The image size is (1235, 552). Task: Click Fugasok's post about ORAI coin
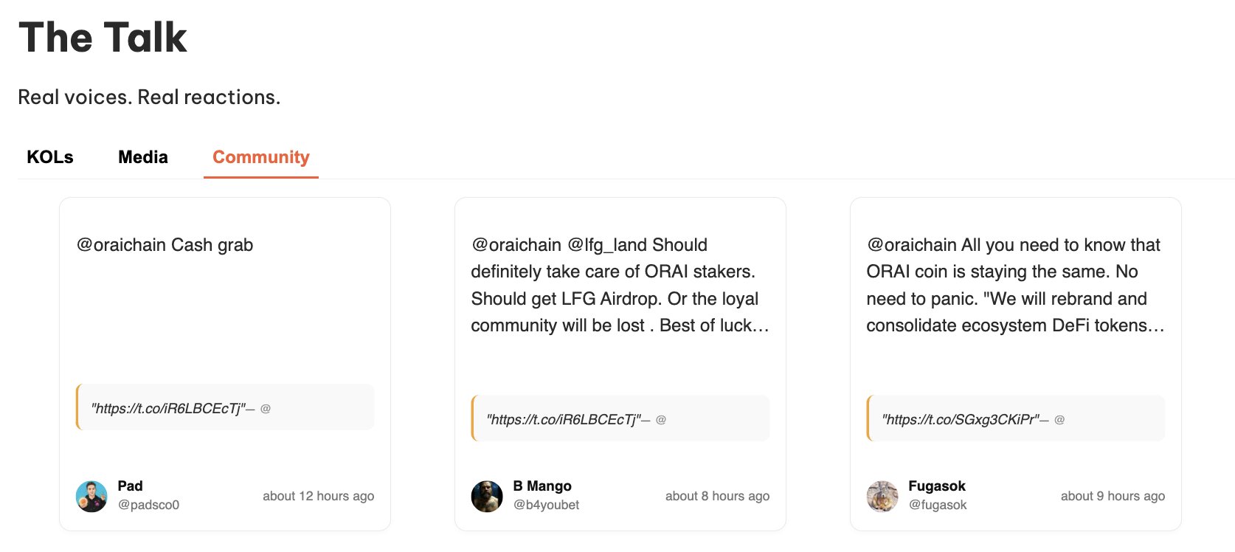click(1015, 285)
